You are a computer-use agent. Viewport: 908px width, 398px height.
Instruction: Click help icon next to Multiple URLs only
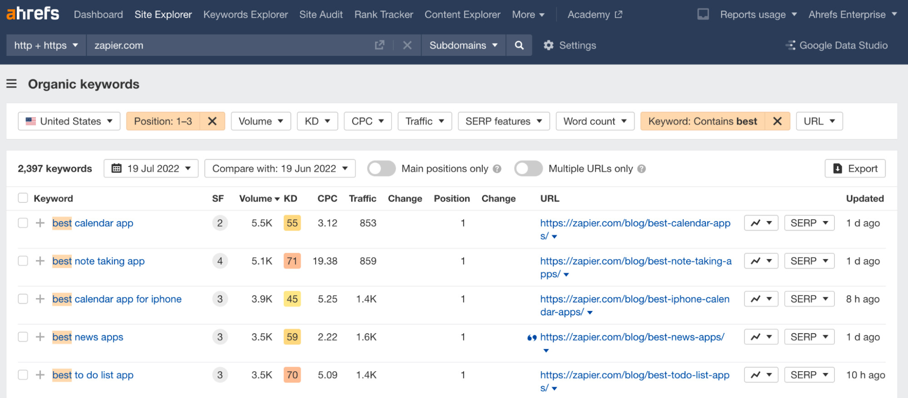641,169
